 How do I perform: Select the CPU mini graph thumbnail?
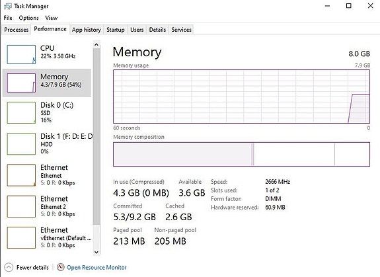tap(21, 54)
